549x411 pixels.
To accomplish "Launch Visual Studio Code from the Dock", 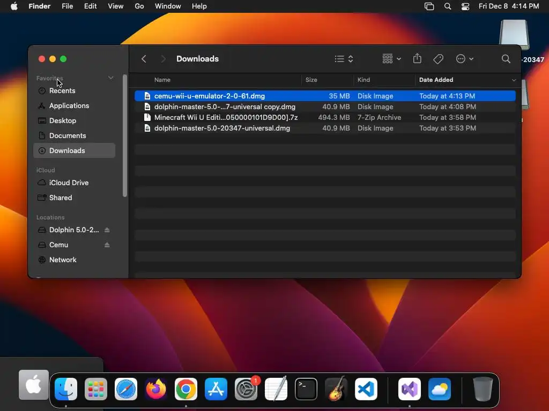I will (x=366, y=389).
